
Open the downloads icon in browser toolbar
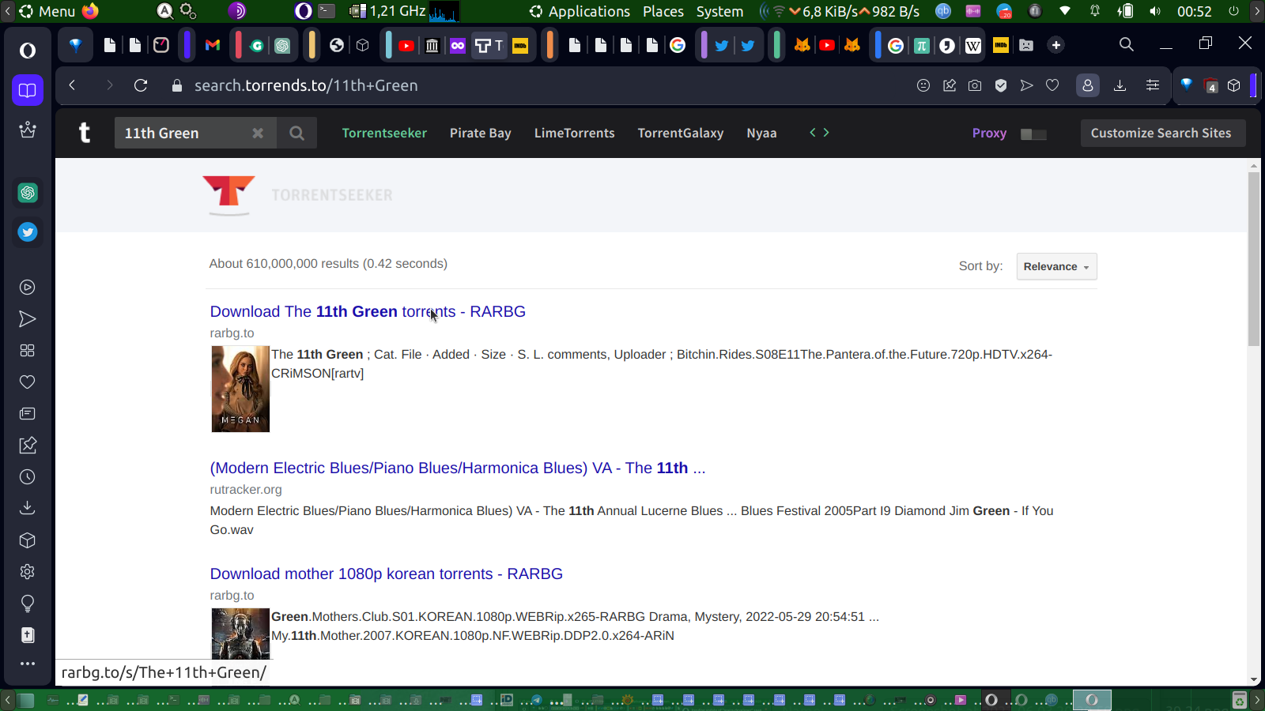click(x=1120, y=85)
